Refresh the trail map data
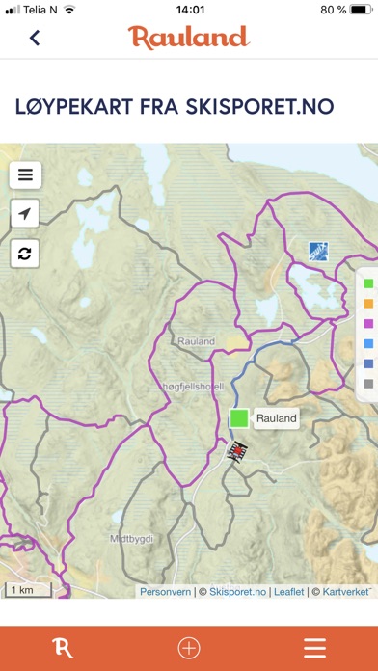 25,254
